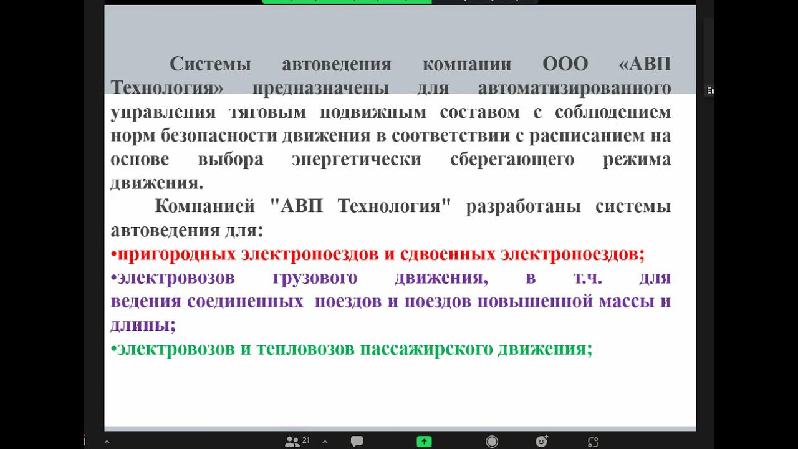Open the Apps icon in toolbar
This screenshot has width=798, height=449.
click(x=593, y=442)
